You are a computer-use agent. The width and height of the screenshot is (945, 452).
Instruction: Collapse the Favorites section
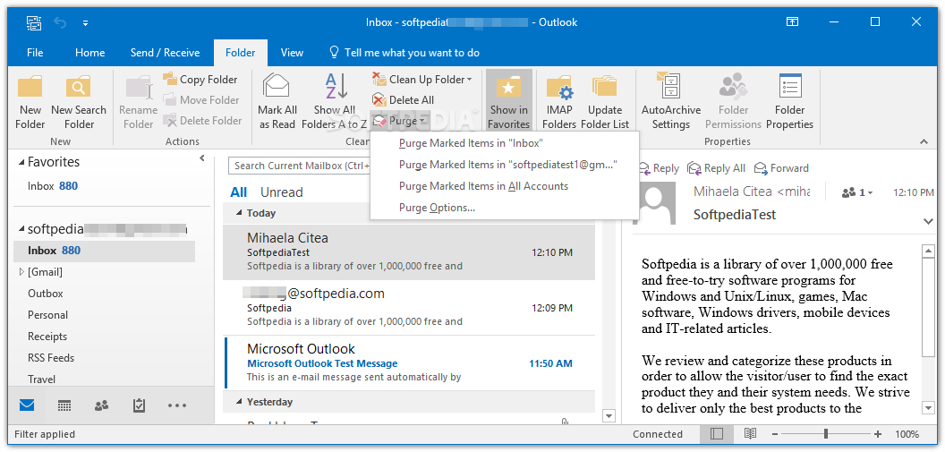click(21, 162)
